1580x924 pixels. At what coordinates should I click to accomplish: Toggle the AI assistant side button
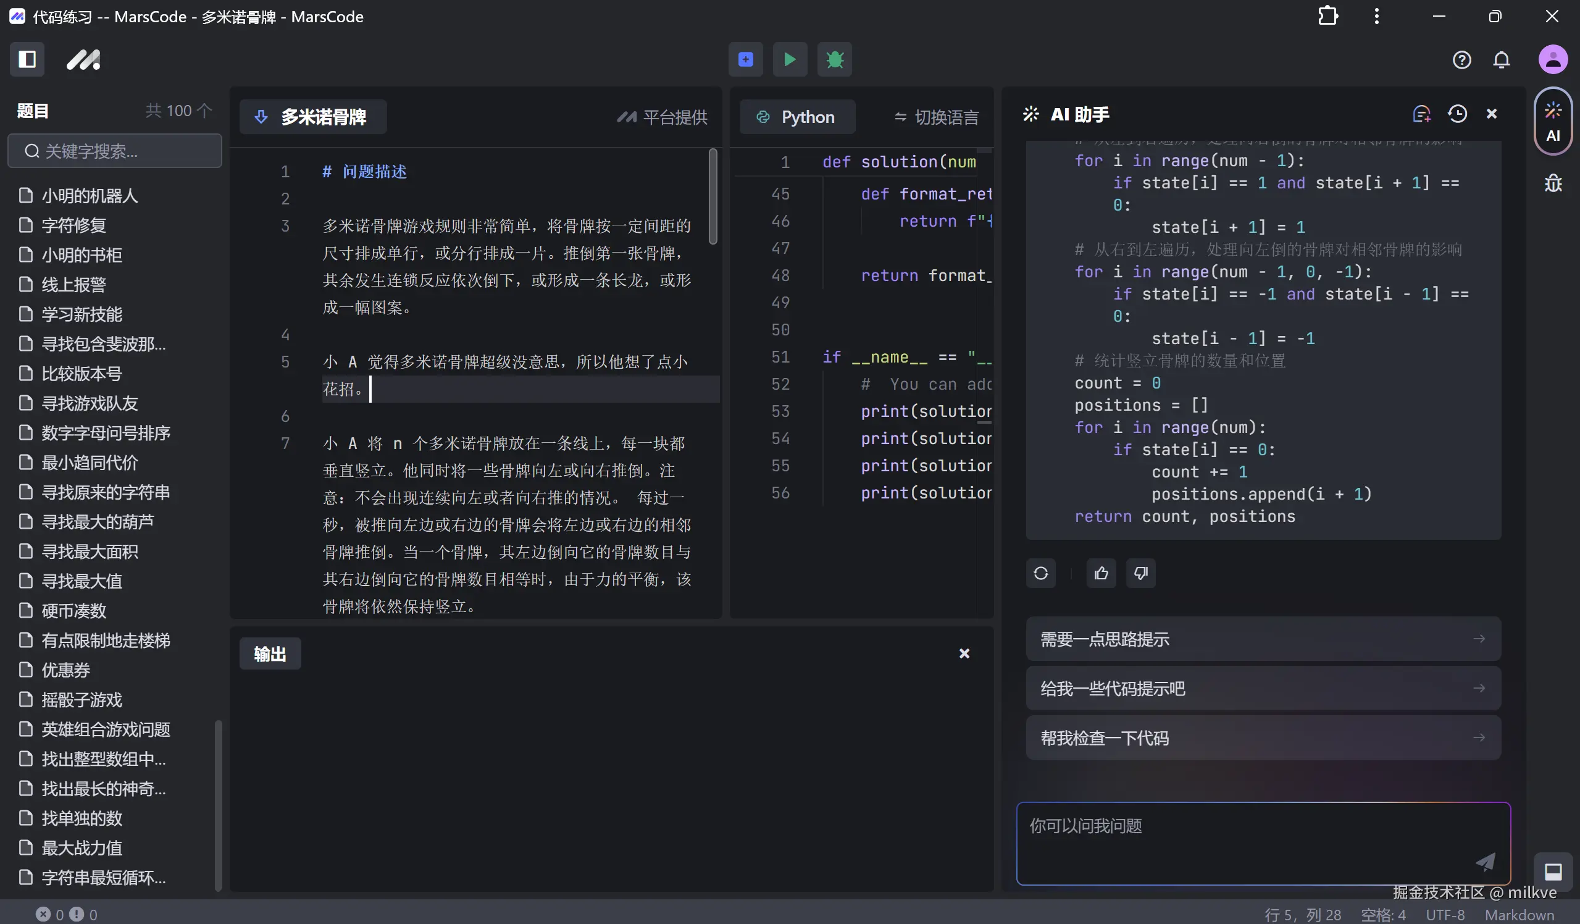click(1552, 122)
